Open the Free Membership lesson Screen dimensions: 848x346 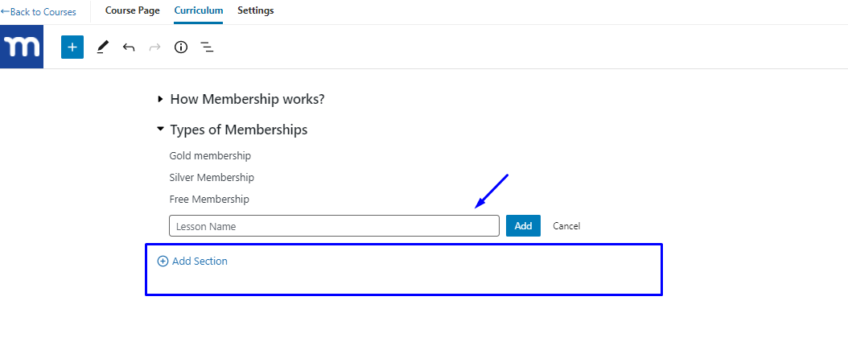click(x=209, y=199)
